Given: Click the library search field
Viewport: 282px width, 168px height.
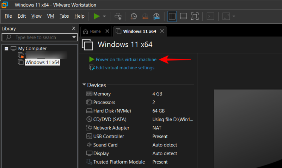Looking at the screenshot, I should (39, 37).
